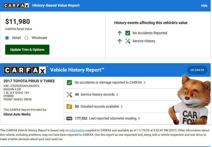
Task: Click the tools icon next to 40 Service history records
Action: pyautogui.click(x=69, y=94)
